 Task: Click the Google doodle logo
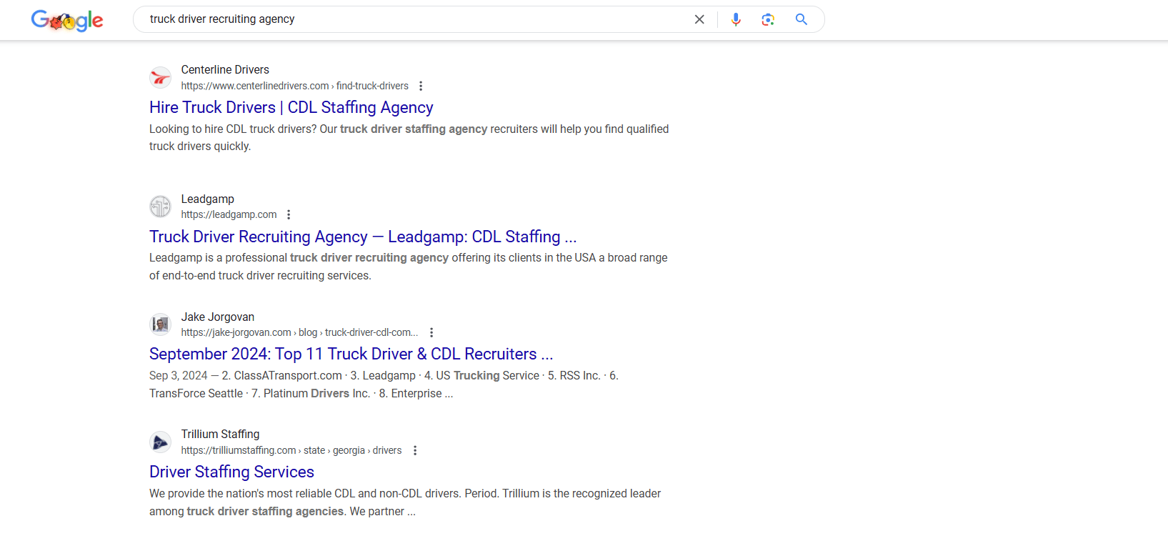click(67, 20)
